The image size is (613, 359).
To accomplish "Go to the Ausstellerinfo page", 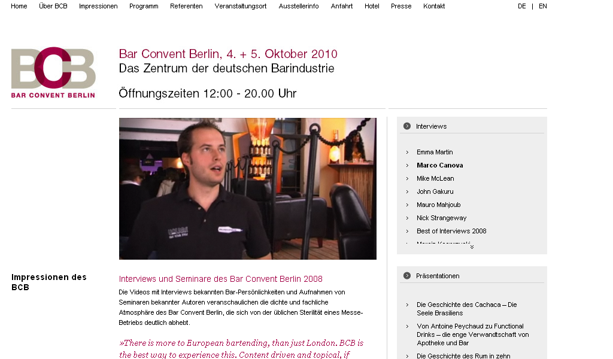I will 299,6.
